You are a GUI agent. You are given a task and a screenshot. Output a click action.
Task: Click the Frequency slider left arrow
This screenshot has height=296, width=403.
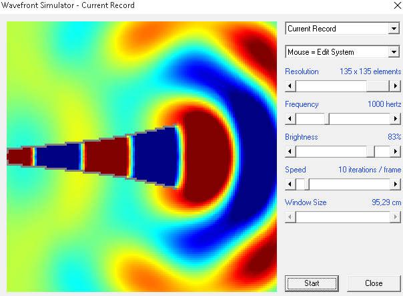click(x=290, y=119)
